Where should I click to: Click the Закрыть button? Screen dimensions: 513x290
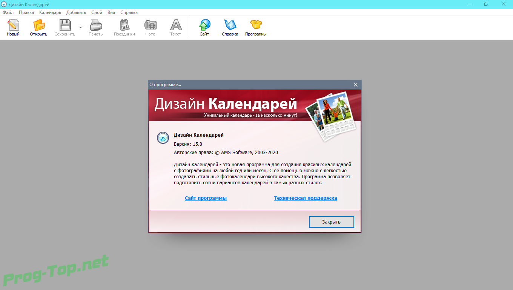pyautogui.click(x=331, y=222)
